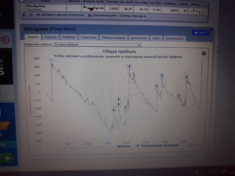Image resolution: width=235 pixels, height=176 pixels.
Task: Click the $0.07 average profit cell
Action: click(129, 9)
